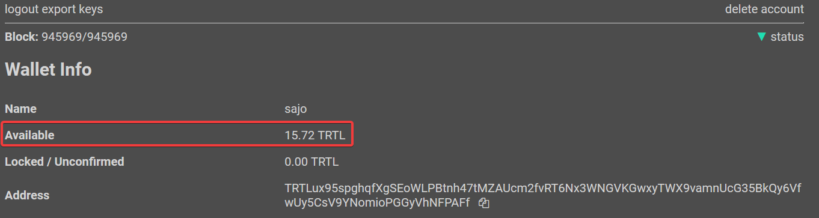Click the Locked / Unconfirmed label
This screenshot has height=218, width=819.
pyautogui.click(x=64, y=162)
